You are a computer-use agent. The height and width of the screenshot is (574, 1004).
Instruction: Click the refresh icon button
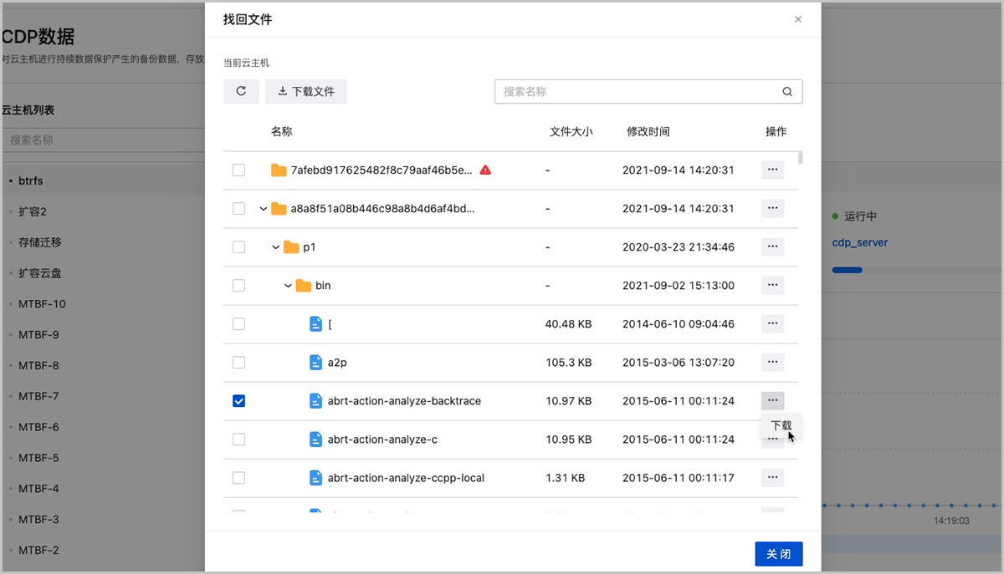coord(241,92)
